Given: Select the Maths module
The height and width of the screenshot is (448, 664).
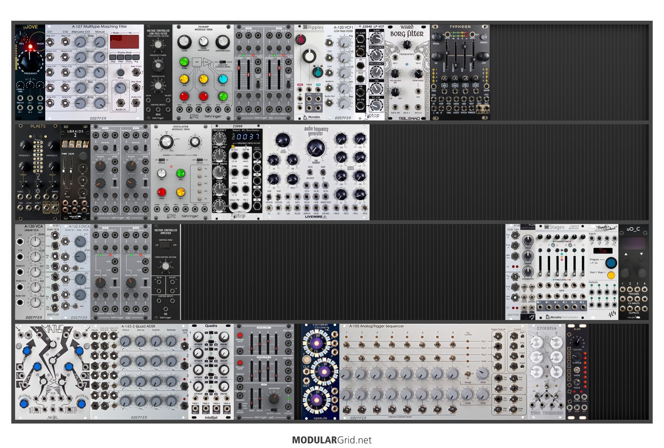Looking at the screenshot, I should point(53,372).
